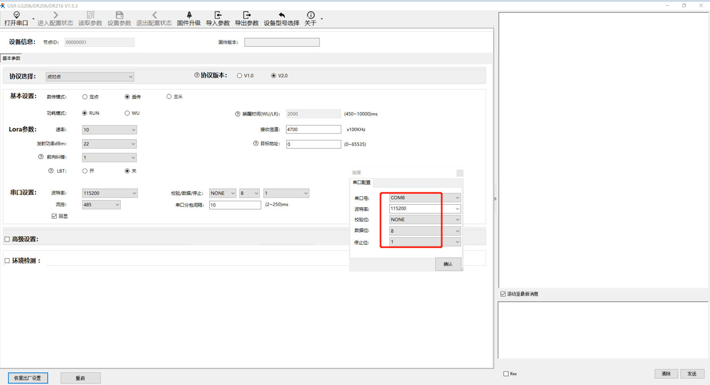This screenshot has height=385, width=710.
Task: Click help icon next to 协议版本
Action: pyautogui.click(x=197, y=75)
